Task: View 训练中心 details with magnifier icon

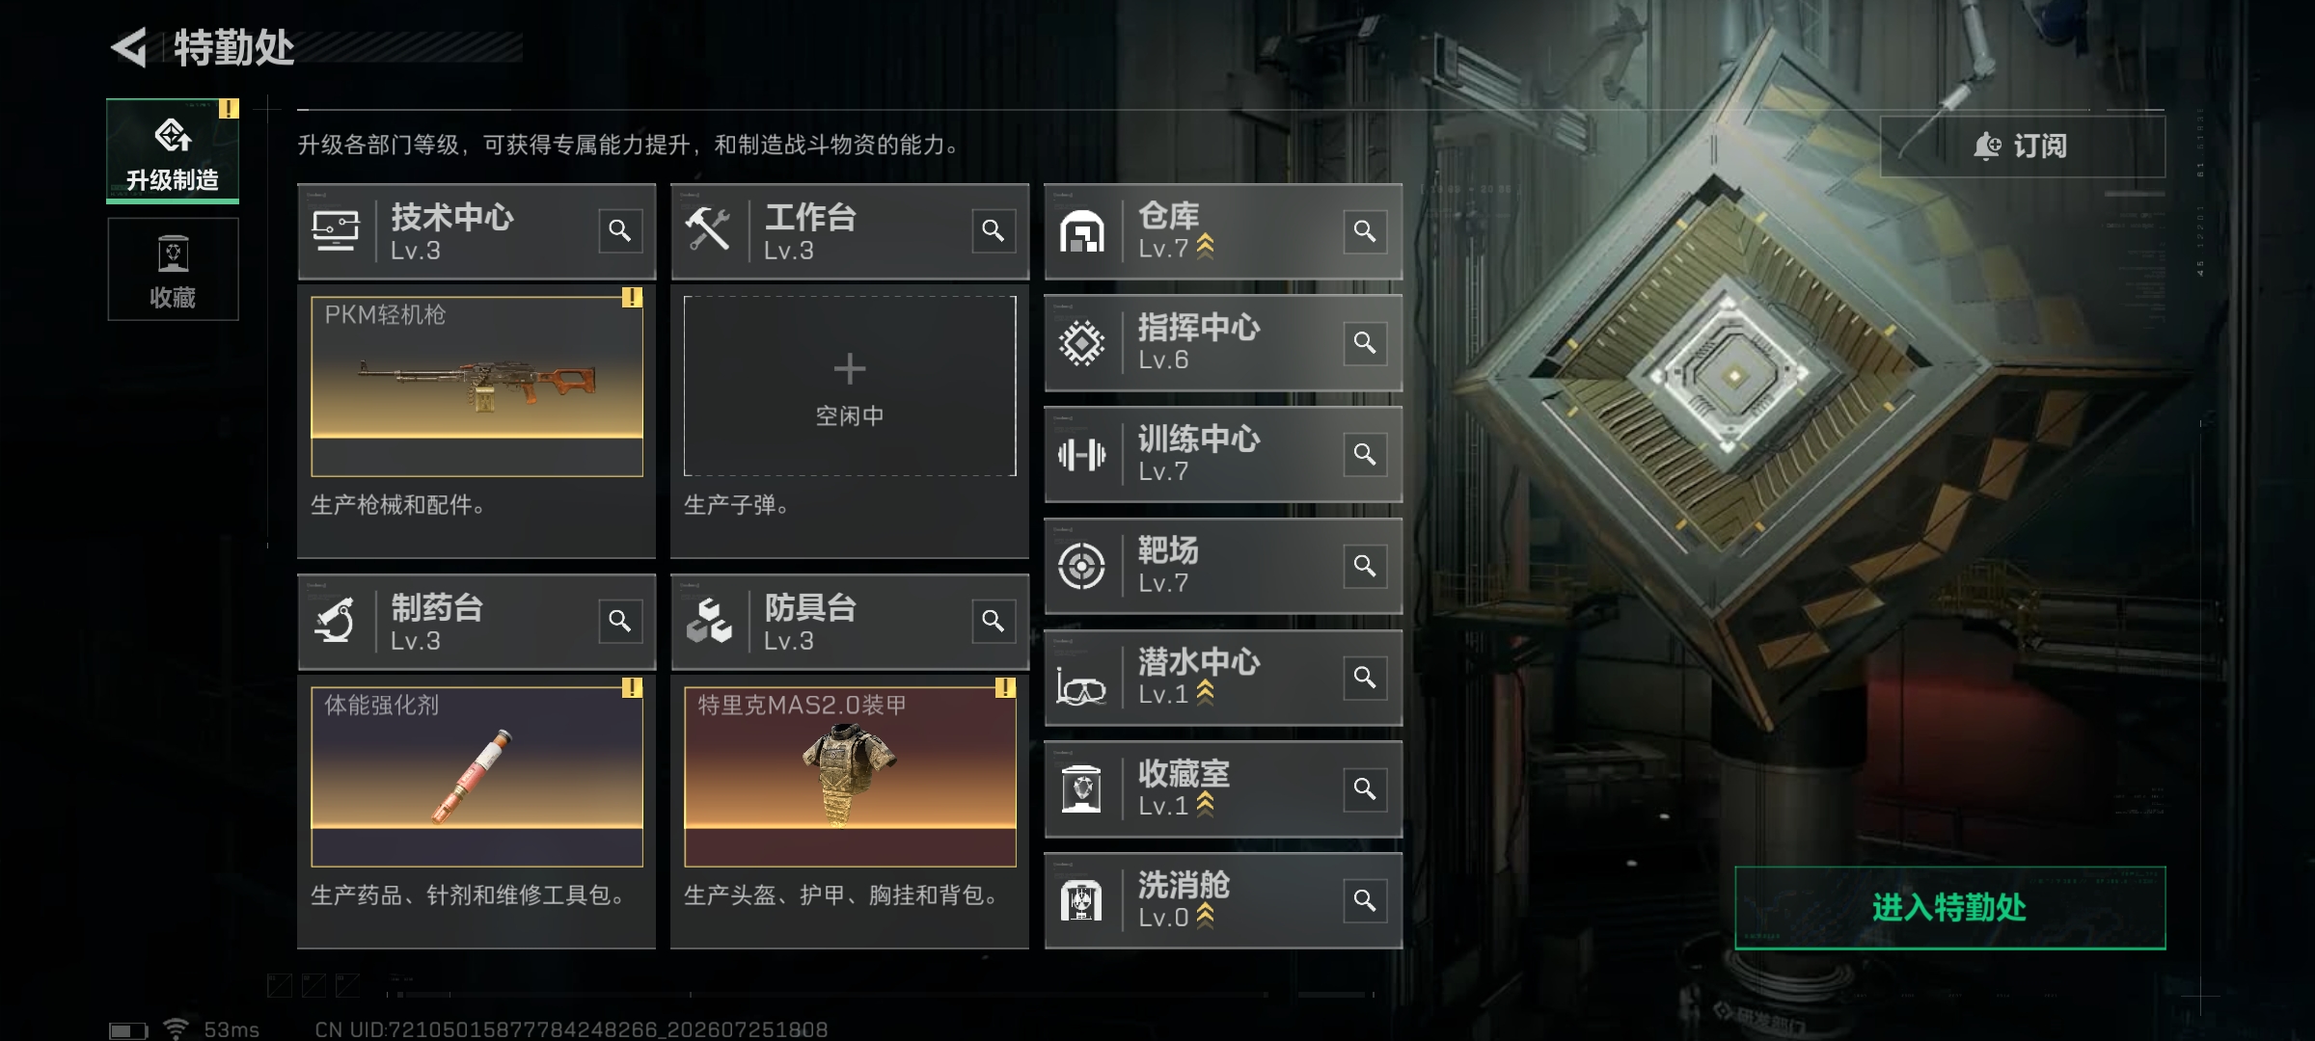Action: tap(1365, 454)
